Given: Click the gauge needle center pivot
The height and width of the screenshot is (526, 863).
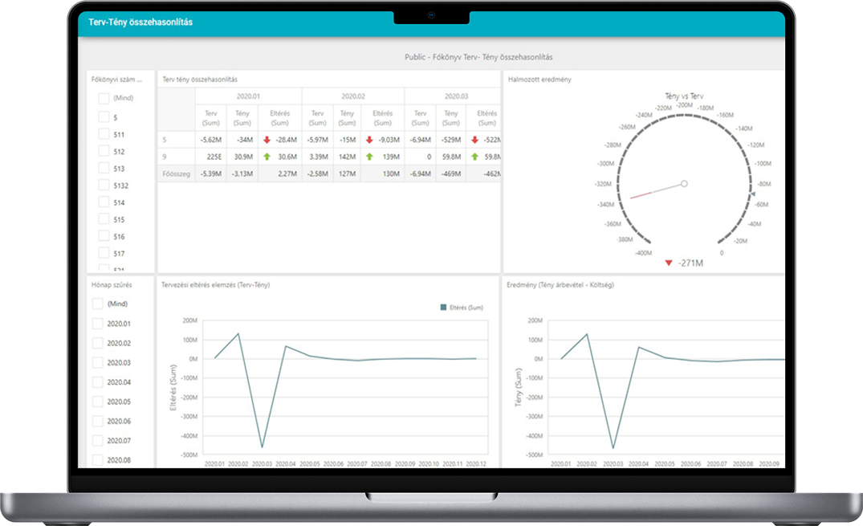Looking at the screenshot, I should coord(684,184).
